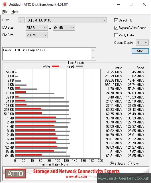151x183 pixels.
Task: Click the 16 MB write result 99.81 MB/s
Action: 114,139
